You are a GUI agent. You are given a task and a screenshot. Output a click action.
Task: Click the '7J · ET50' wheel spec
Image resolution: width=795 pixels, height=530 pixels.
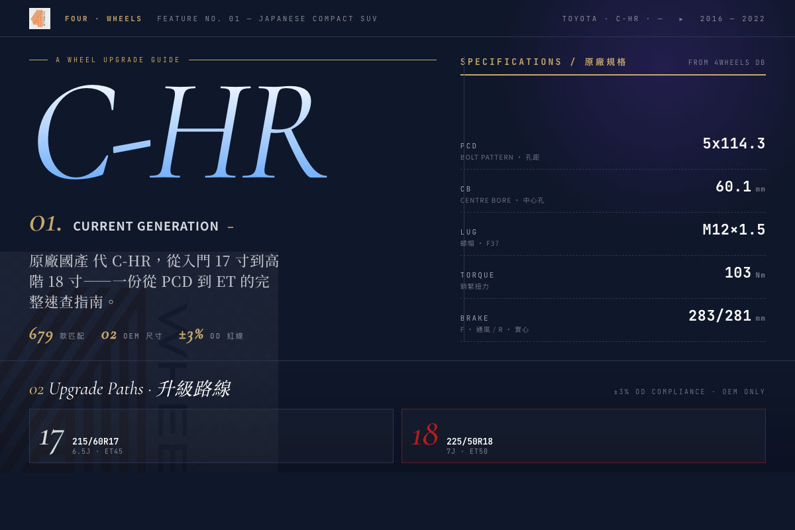[467, 452]
